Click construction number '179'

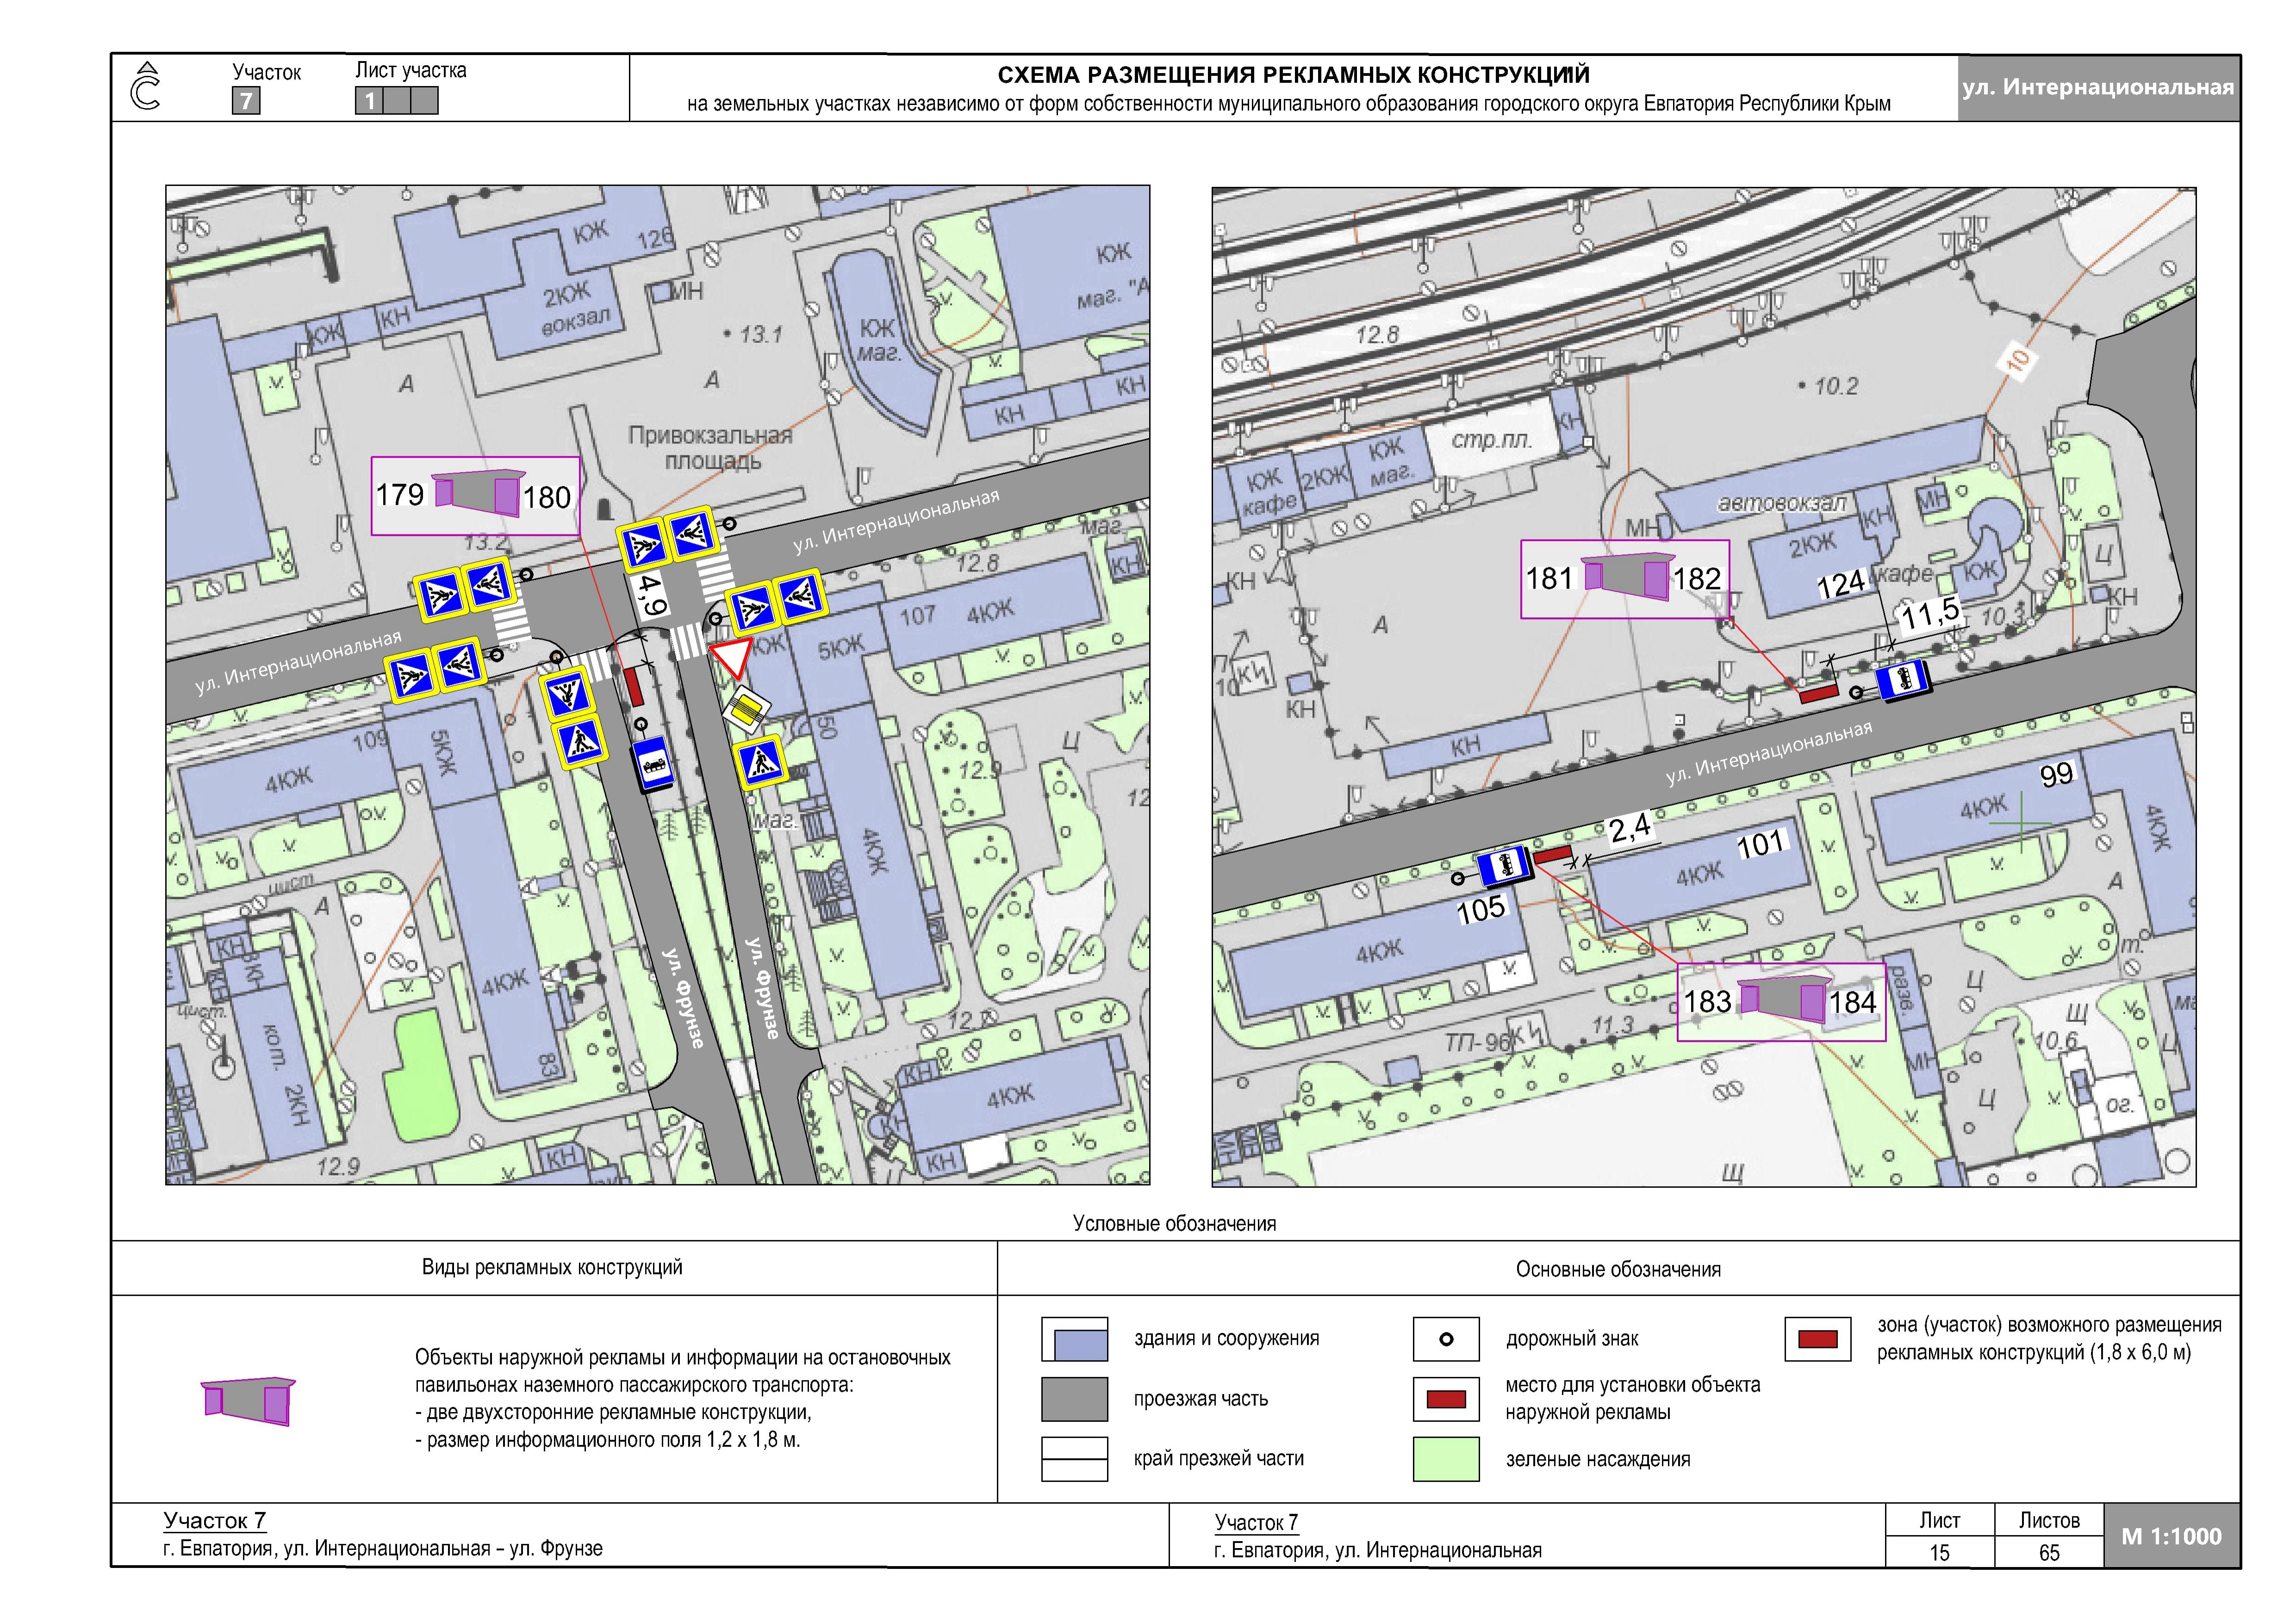[x=400, y=495]
